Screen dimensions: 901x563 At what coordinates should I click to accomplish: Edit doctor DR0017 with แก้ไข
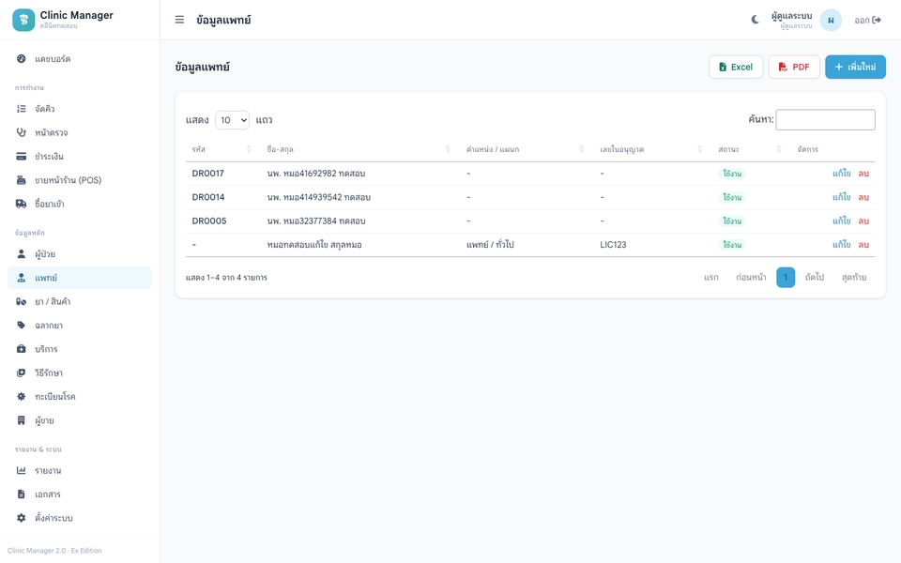coord(841,173)
